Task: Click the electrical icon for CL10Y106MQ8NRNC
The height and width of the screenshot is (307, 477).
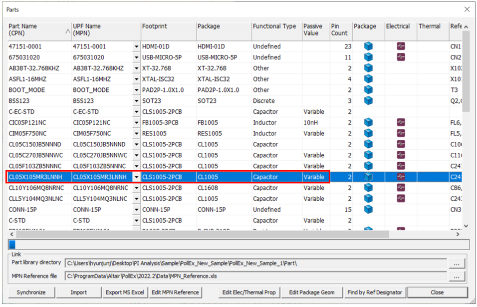Action: click(400, 188)
